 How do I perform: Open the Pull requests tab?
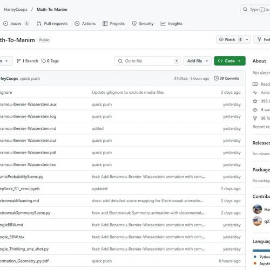point(52,24)
